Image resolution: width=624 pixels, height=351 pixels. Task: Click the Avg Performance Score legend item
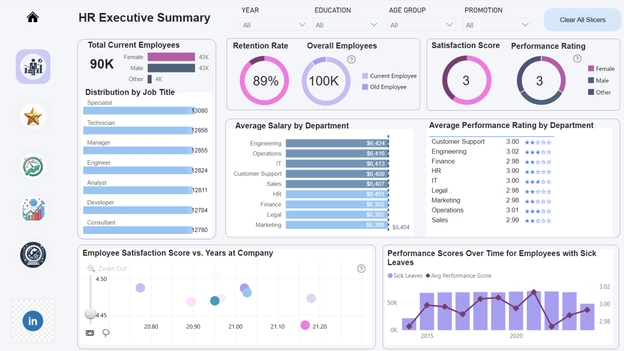459,276
